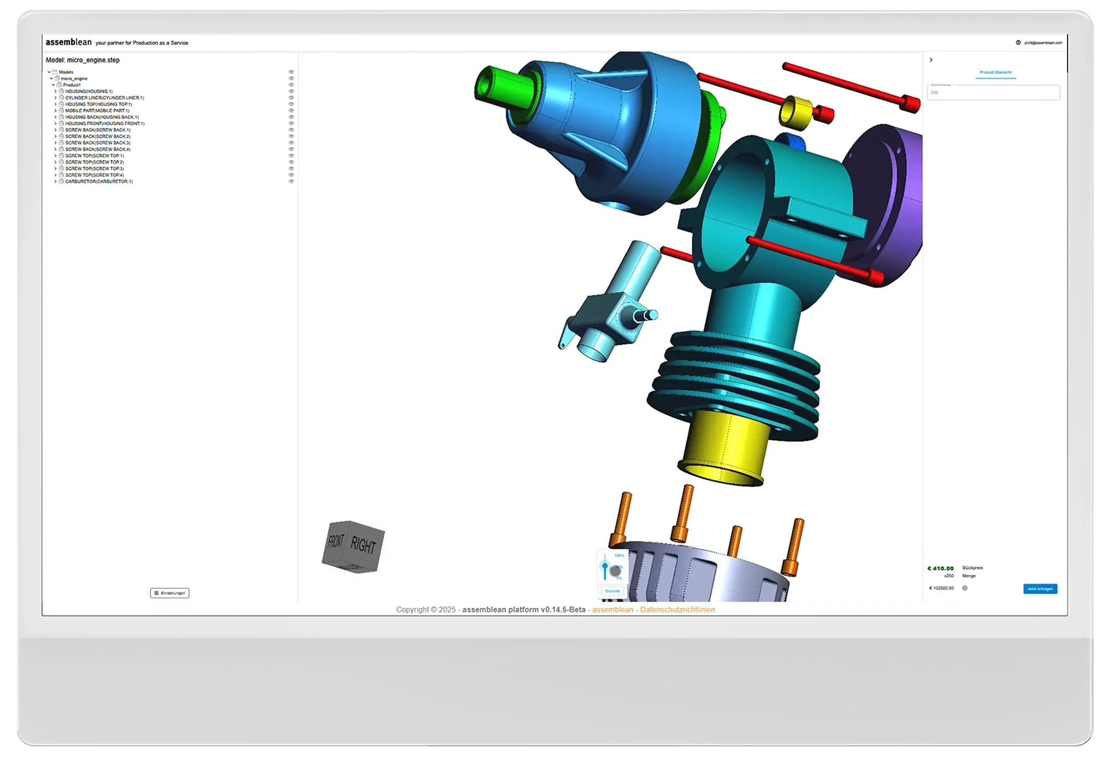Image resolution: width=1111 pixels, height=766 pixels.
Task: Click the part icon next to CARBURETOR
Action: (61, 181)
